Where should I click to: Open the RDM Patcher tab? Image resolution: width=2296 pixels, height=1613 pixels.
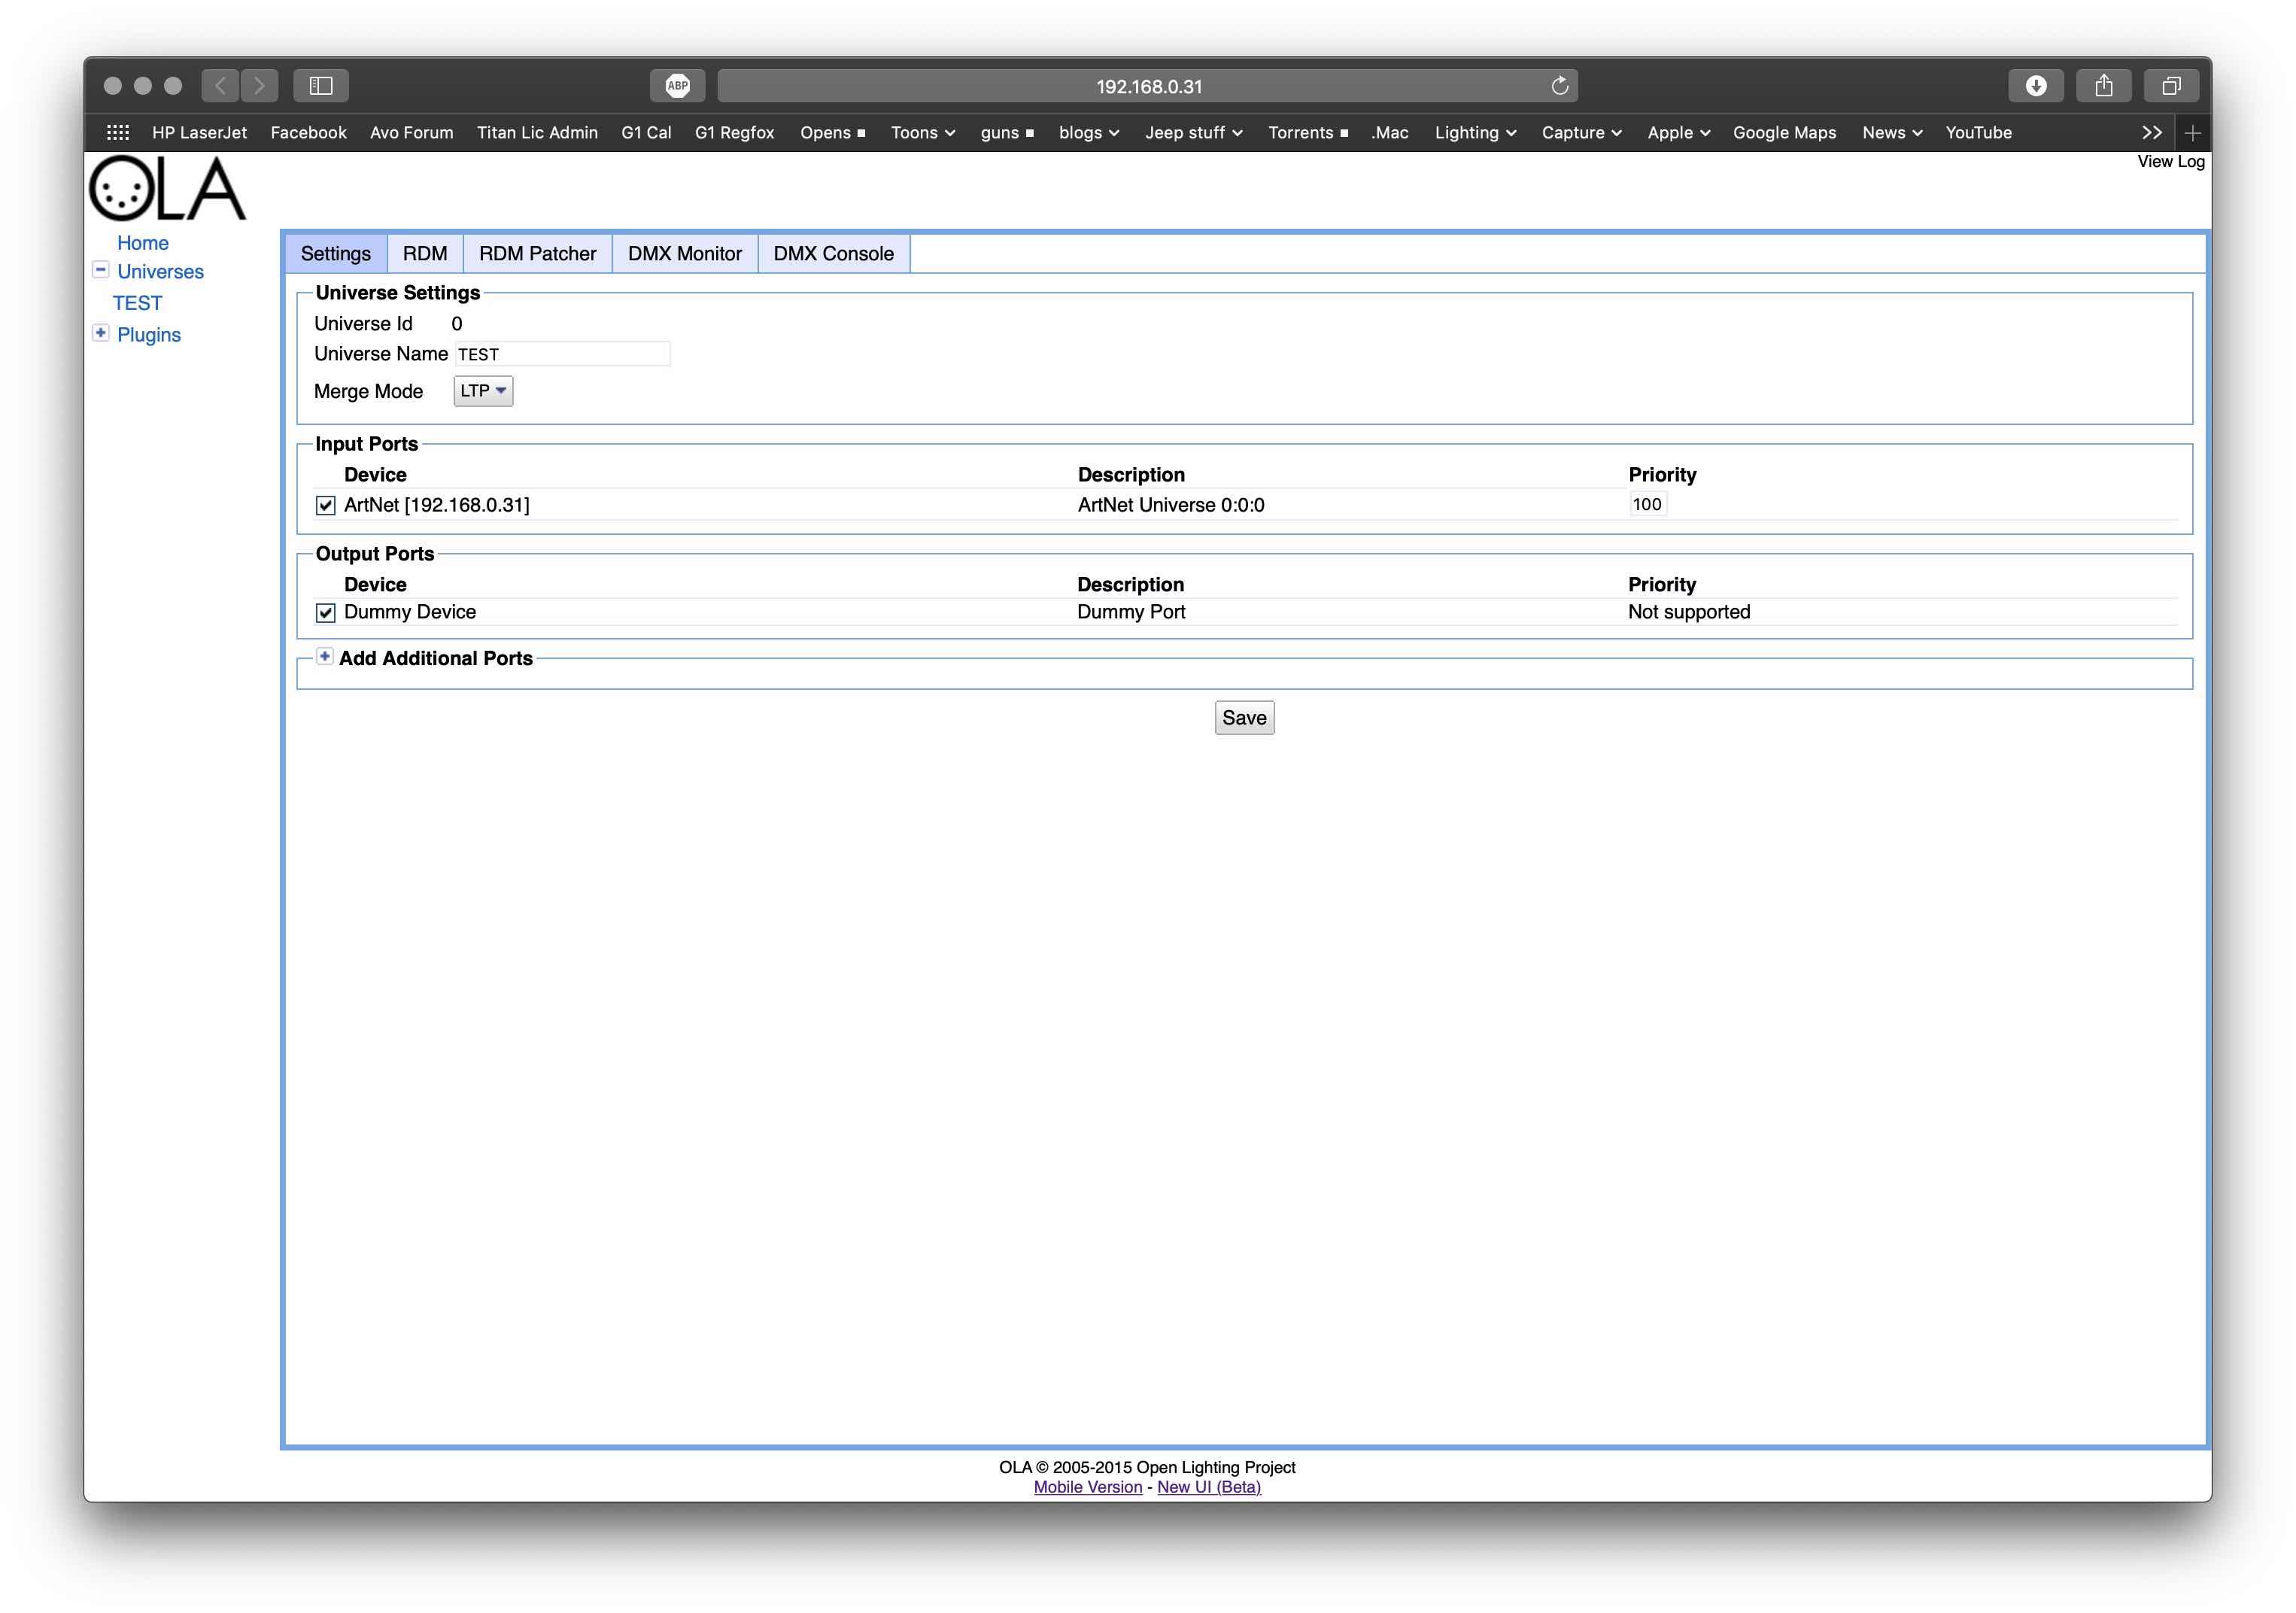(536, 251)
